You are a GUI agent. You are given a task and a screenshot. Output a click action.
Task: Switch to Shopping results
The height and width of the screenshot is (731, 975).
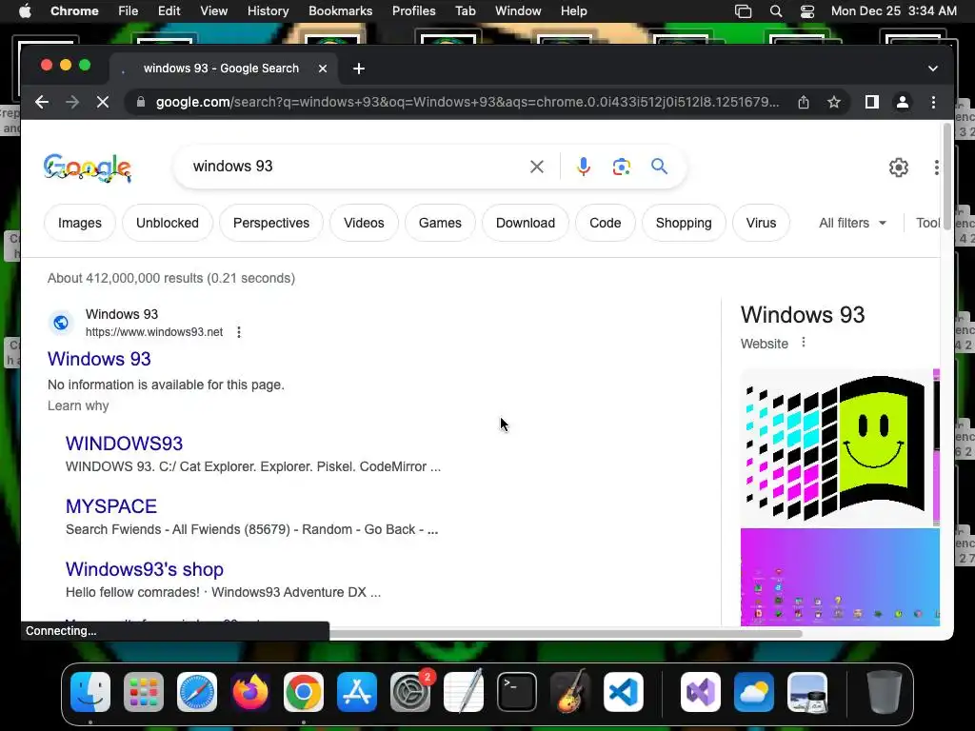coord(684,223)
